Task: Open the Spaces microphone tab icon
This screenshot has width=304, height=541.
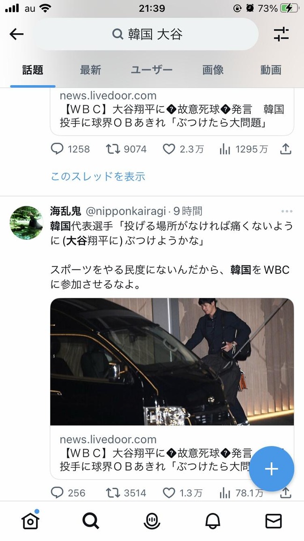Action: click(152, 521)
